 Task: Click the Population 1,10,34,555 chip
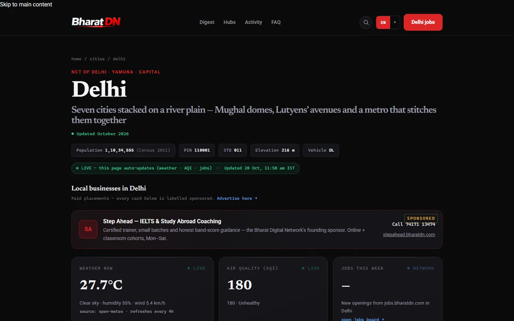[123, 150]
